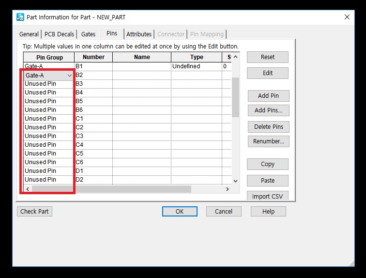Open the PCB Decals tab

(60, 34)
